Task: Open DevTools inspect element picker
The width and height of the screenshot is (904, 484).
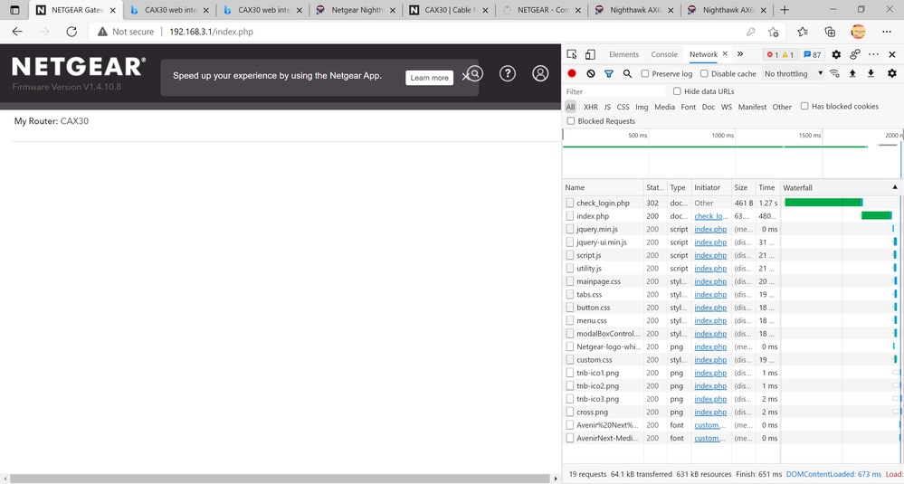Action: [572, 54]
